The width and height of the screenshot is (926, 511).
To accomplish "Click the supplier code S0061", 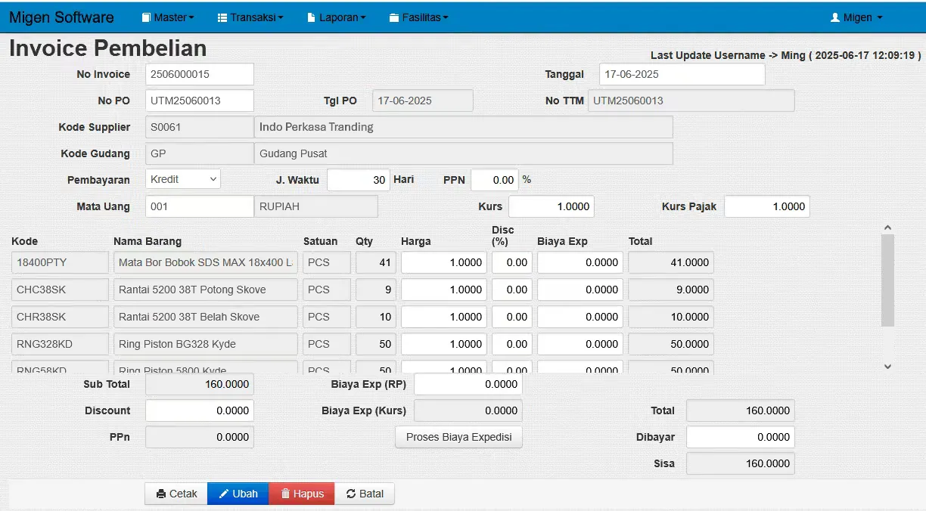I will pos(200,127).
